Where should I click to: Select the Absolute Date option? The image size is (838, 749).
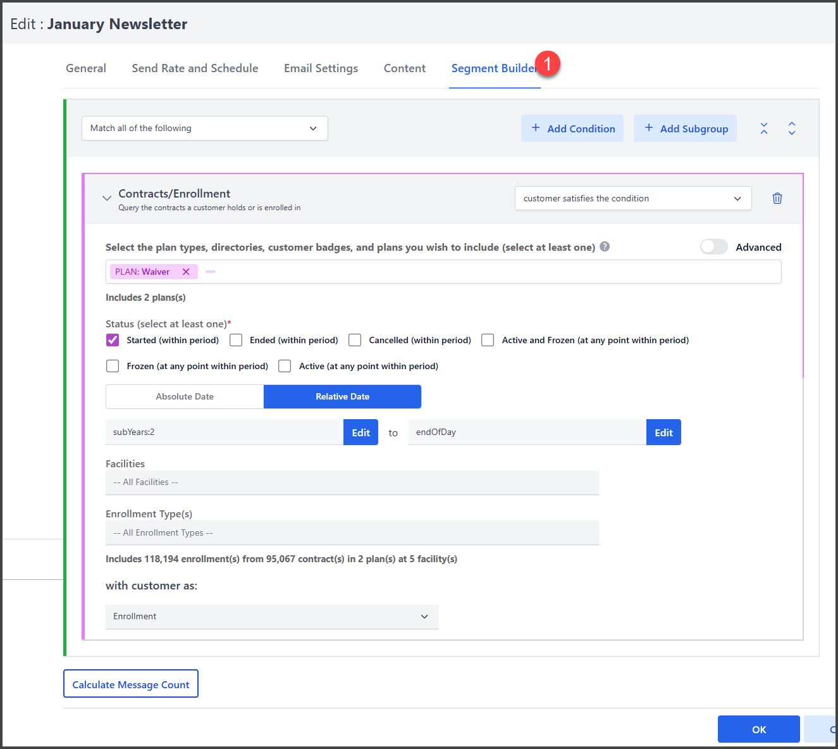(185, 396)
